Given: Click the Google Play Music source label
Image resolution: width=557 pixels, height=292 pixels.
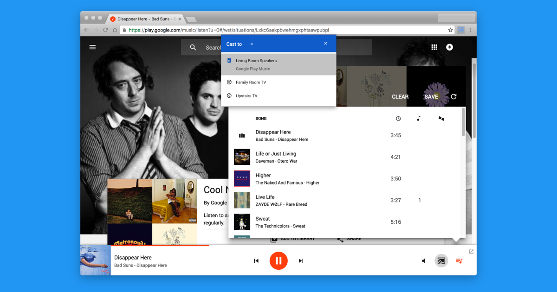Looking at the screenshot, I should tap(253, 69).
